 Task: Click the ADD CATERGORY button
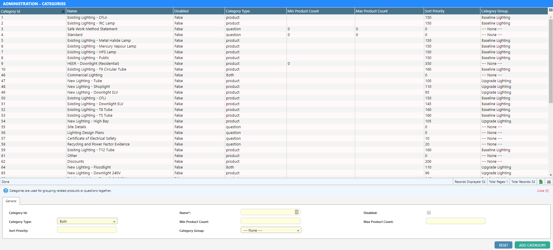tap(532, 245)
